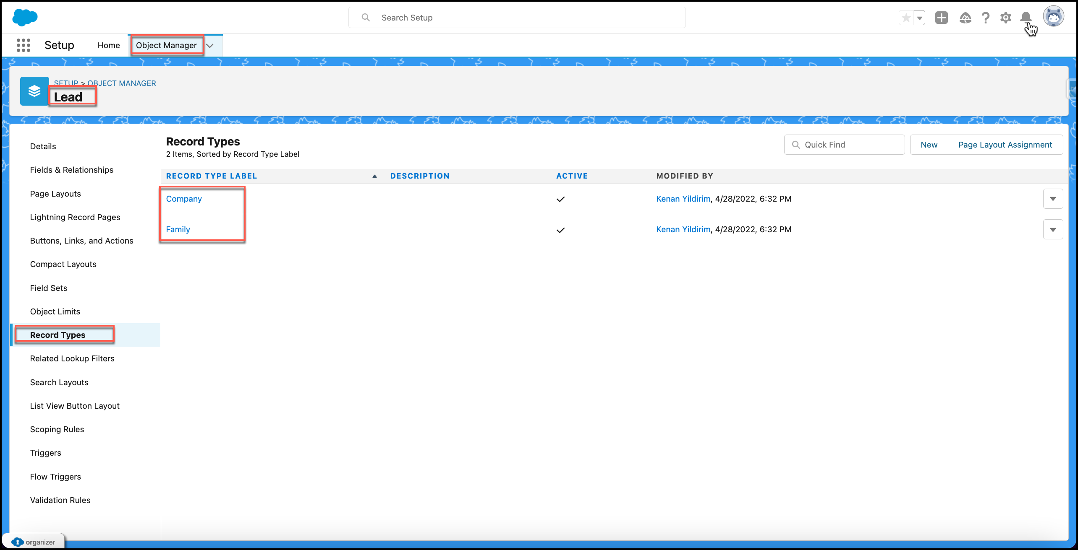The height and width of the screenshot is (550, 1078).
Task: Open Kenan Yildirim link in Family row
Action: pos(683,229)
